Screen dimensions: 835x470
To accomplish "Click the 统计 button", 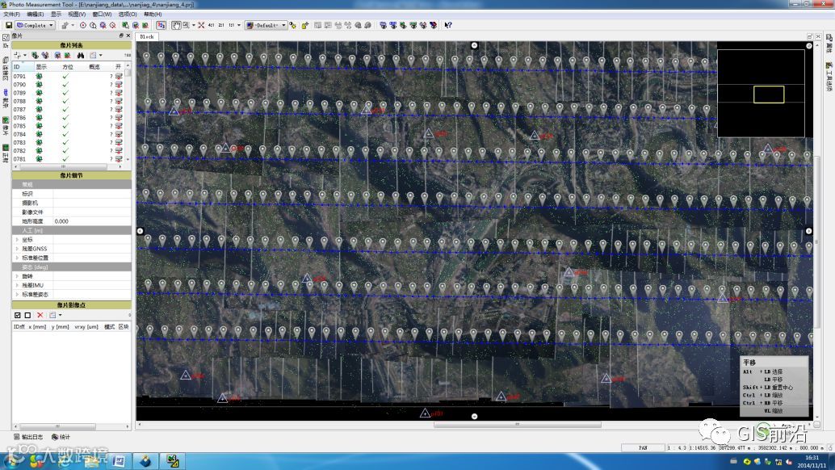I will point(61,437).
